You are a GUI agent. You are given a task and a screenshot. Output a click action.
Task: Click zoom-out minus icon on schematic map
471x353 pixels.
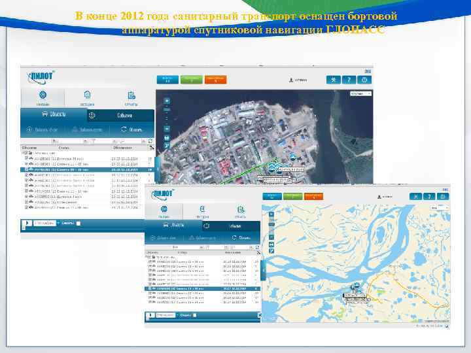pyautogui.click(x=271, y=237)
